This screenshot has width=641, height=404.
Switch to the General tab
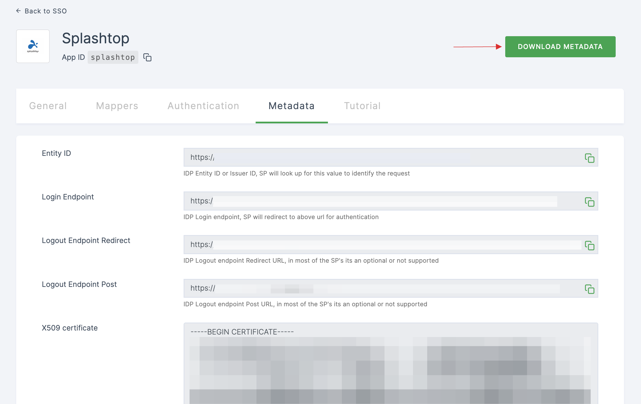point(48,106)
